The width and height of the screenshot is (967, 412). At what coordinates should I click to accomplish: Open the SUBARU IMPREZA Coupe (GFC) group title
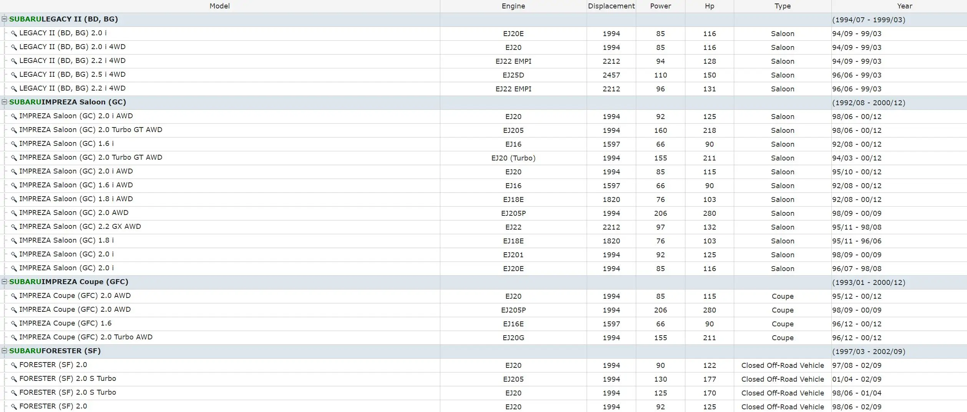click(69, 282)
